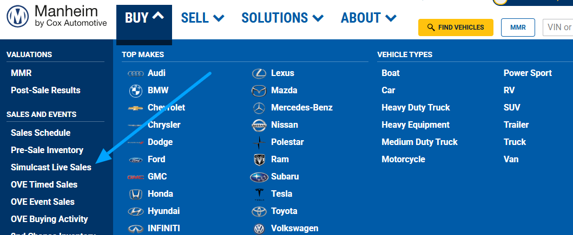Choose Power Sport vehicle type
The height and width of the screenshot is (235, 573).
(528, 73)
